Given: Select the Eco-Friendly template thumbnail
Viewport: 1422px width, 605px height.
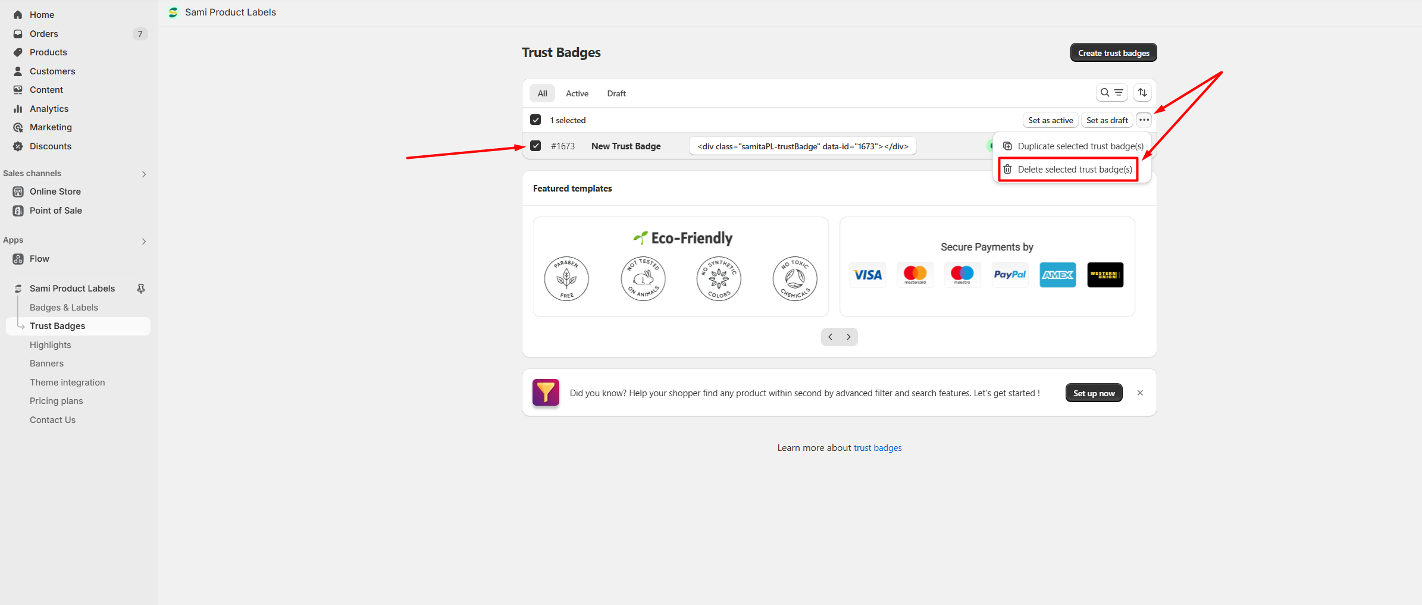Looking at the screenshot, I should pyautogui.click(x=681, y=267).
